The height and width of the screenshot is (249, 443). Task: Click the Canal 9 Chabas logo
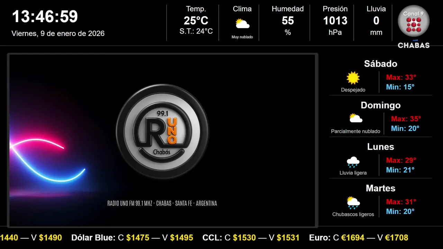(414, 27)
